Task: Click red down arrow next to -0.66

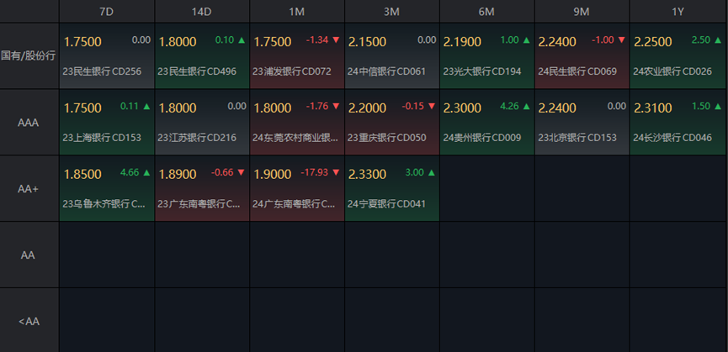Action: coord(242,172)
